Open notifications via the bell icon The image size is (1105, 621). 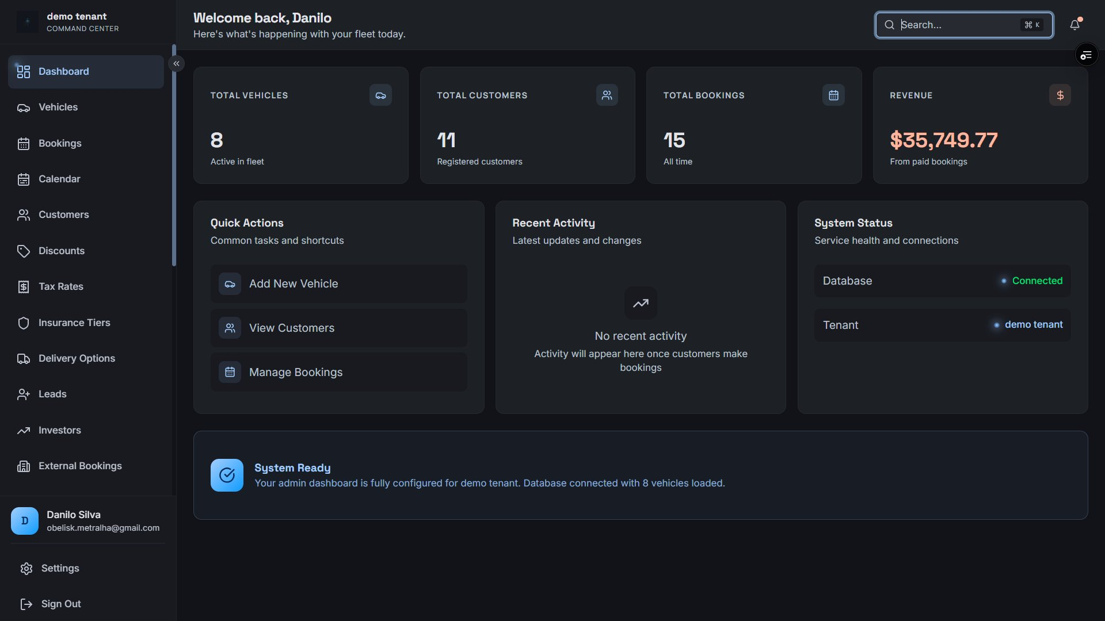click(1074, 25)
